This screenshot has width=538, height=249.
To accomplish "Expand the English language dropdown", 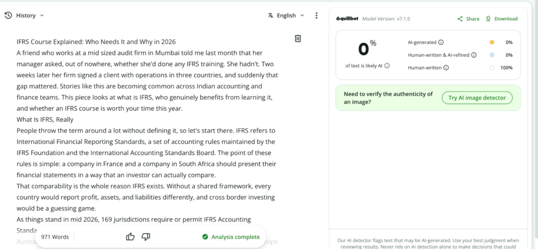I will coord(302,15).
